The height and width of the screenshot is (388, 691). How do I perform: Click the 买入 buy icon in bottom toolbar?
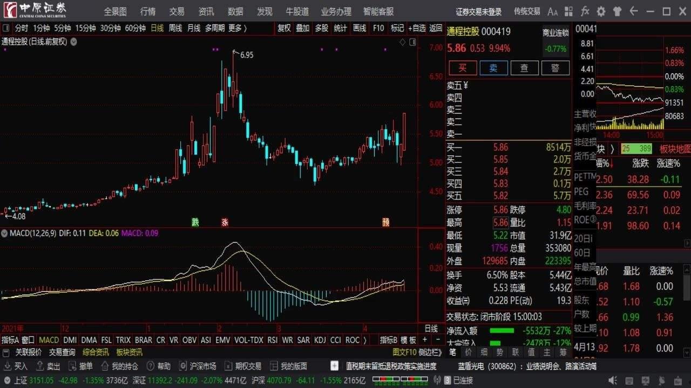coord(7,366)
